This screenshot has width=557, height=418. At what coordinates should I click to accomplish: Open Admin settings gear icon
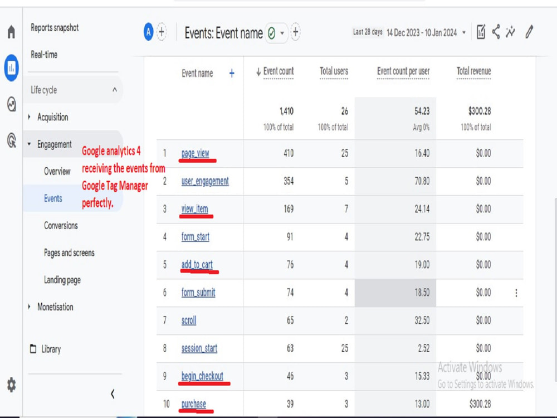coord(11,385)
